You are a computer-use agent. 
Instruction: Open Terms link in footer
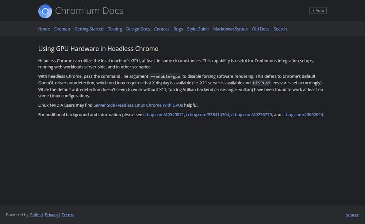coord(68,215)
